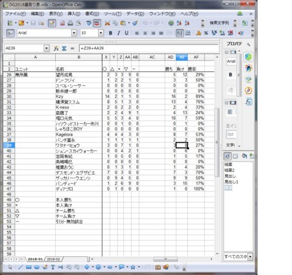The height and width of the screenshot is (275, 292).
Task: Open the sidebar styles filter dropdown
Action: coord(250,257)
